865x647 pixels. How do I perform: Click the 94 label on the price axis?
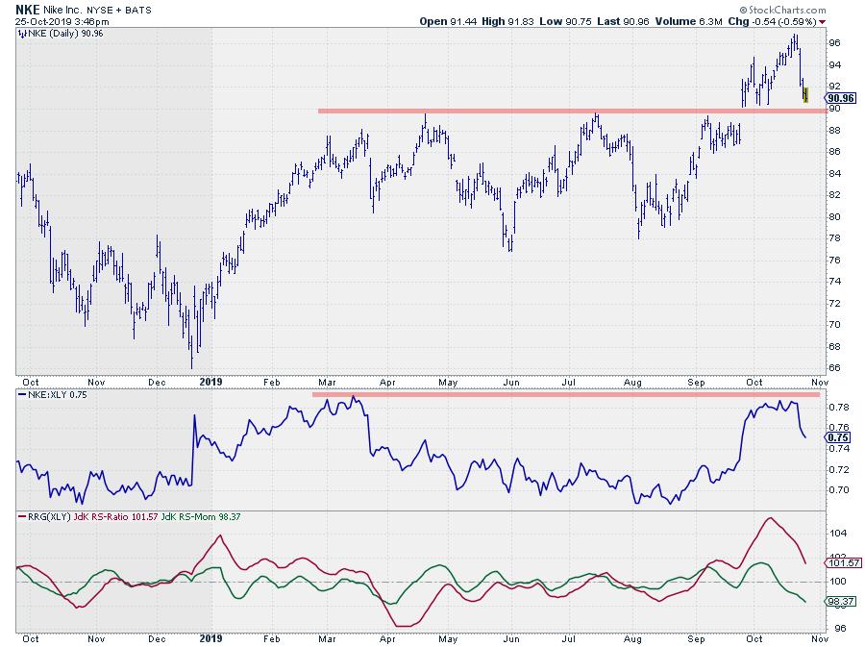pyautogui.click(x=834, y=65)
